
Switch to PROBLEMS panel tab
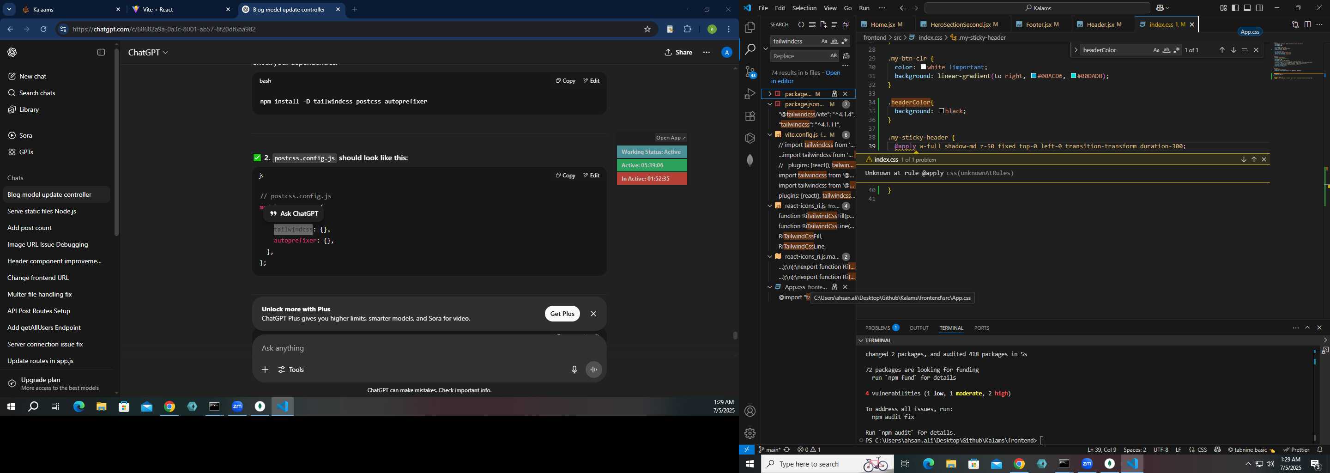pyautogui.click(x=882, y=328)
